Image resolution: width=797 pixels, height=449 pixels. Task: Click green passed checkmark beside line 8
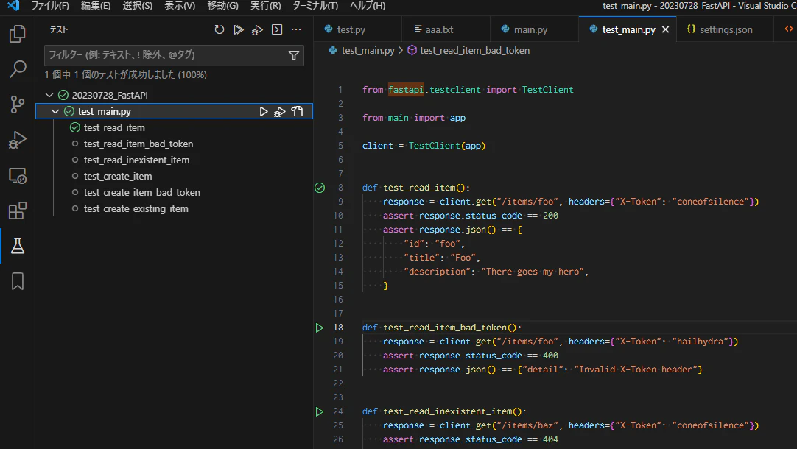coord(319,188)
